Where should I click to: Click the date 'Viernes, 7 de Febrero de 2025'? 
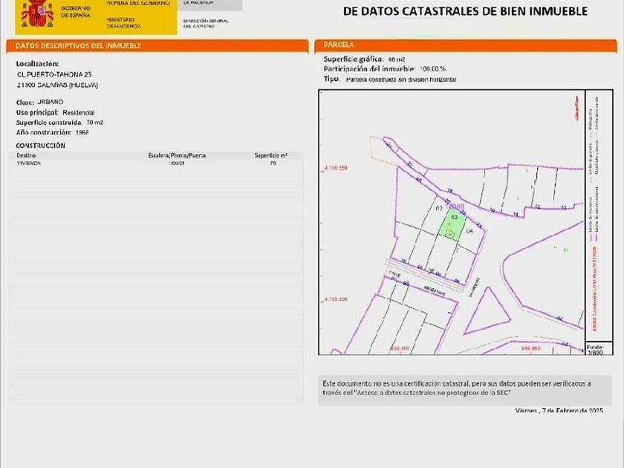pos(559,411)
